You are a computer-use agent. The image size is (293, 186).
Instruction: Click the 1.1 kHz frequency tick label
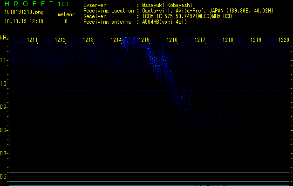[3, 60]
